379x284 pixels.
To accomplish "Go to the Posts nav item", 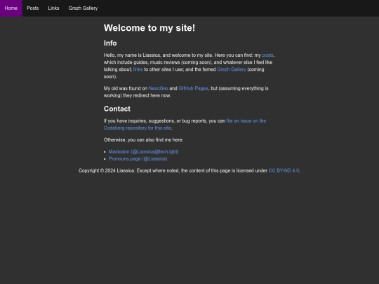I will (33, 8).
